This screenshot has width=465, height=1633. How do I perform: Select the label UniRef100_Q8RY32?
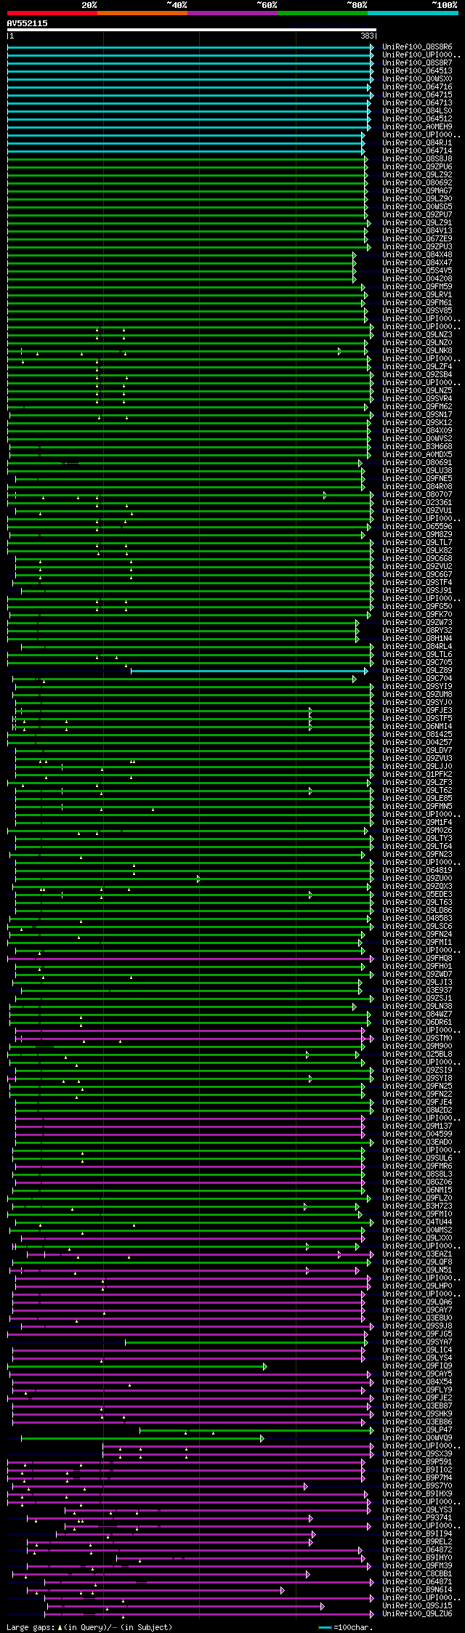[x=417, y=631]
